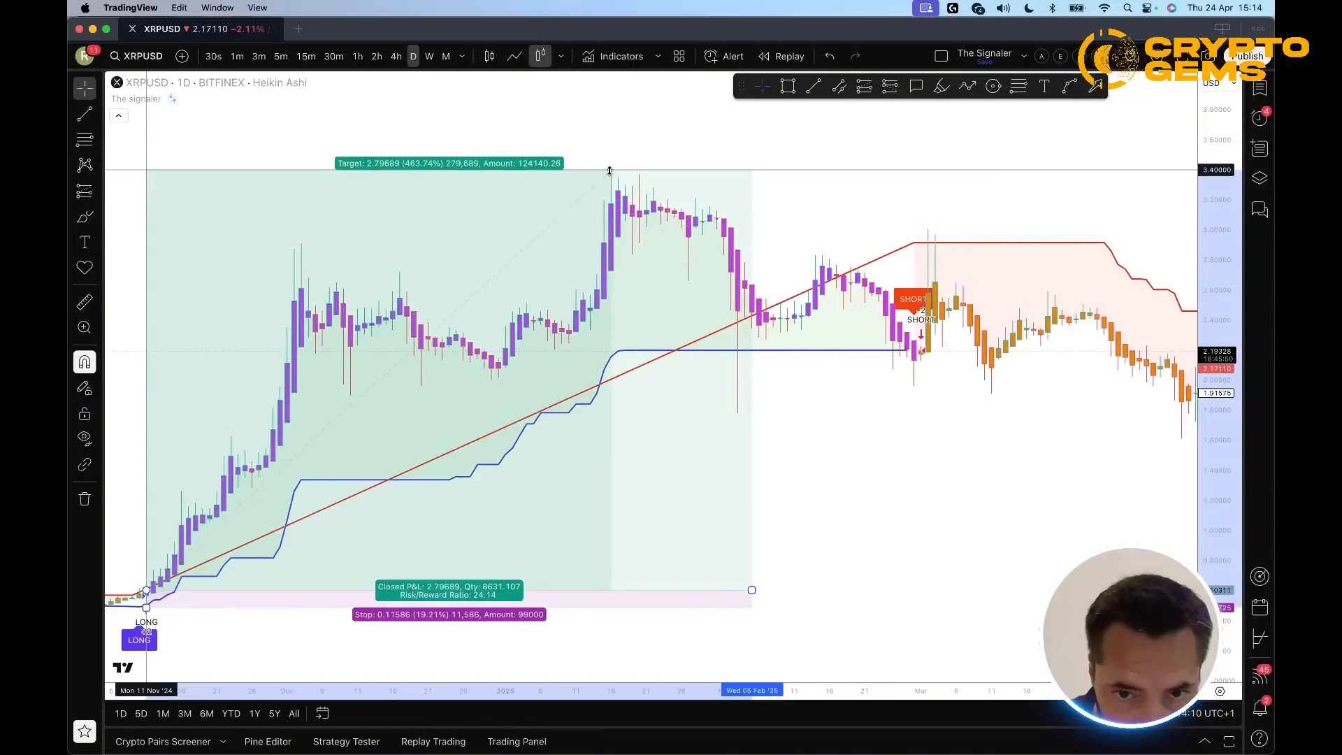This screenshot has width=1342, height=755.
Task: Open go to date calendar button
Action: [x=322, y=713]
